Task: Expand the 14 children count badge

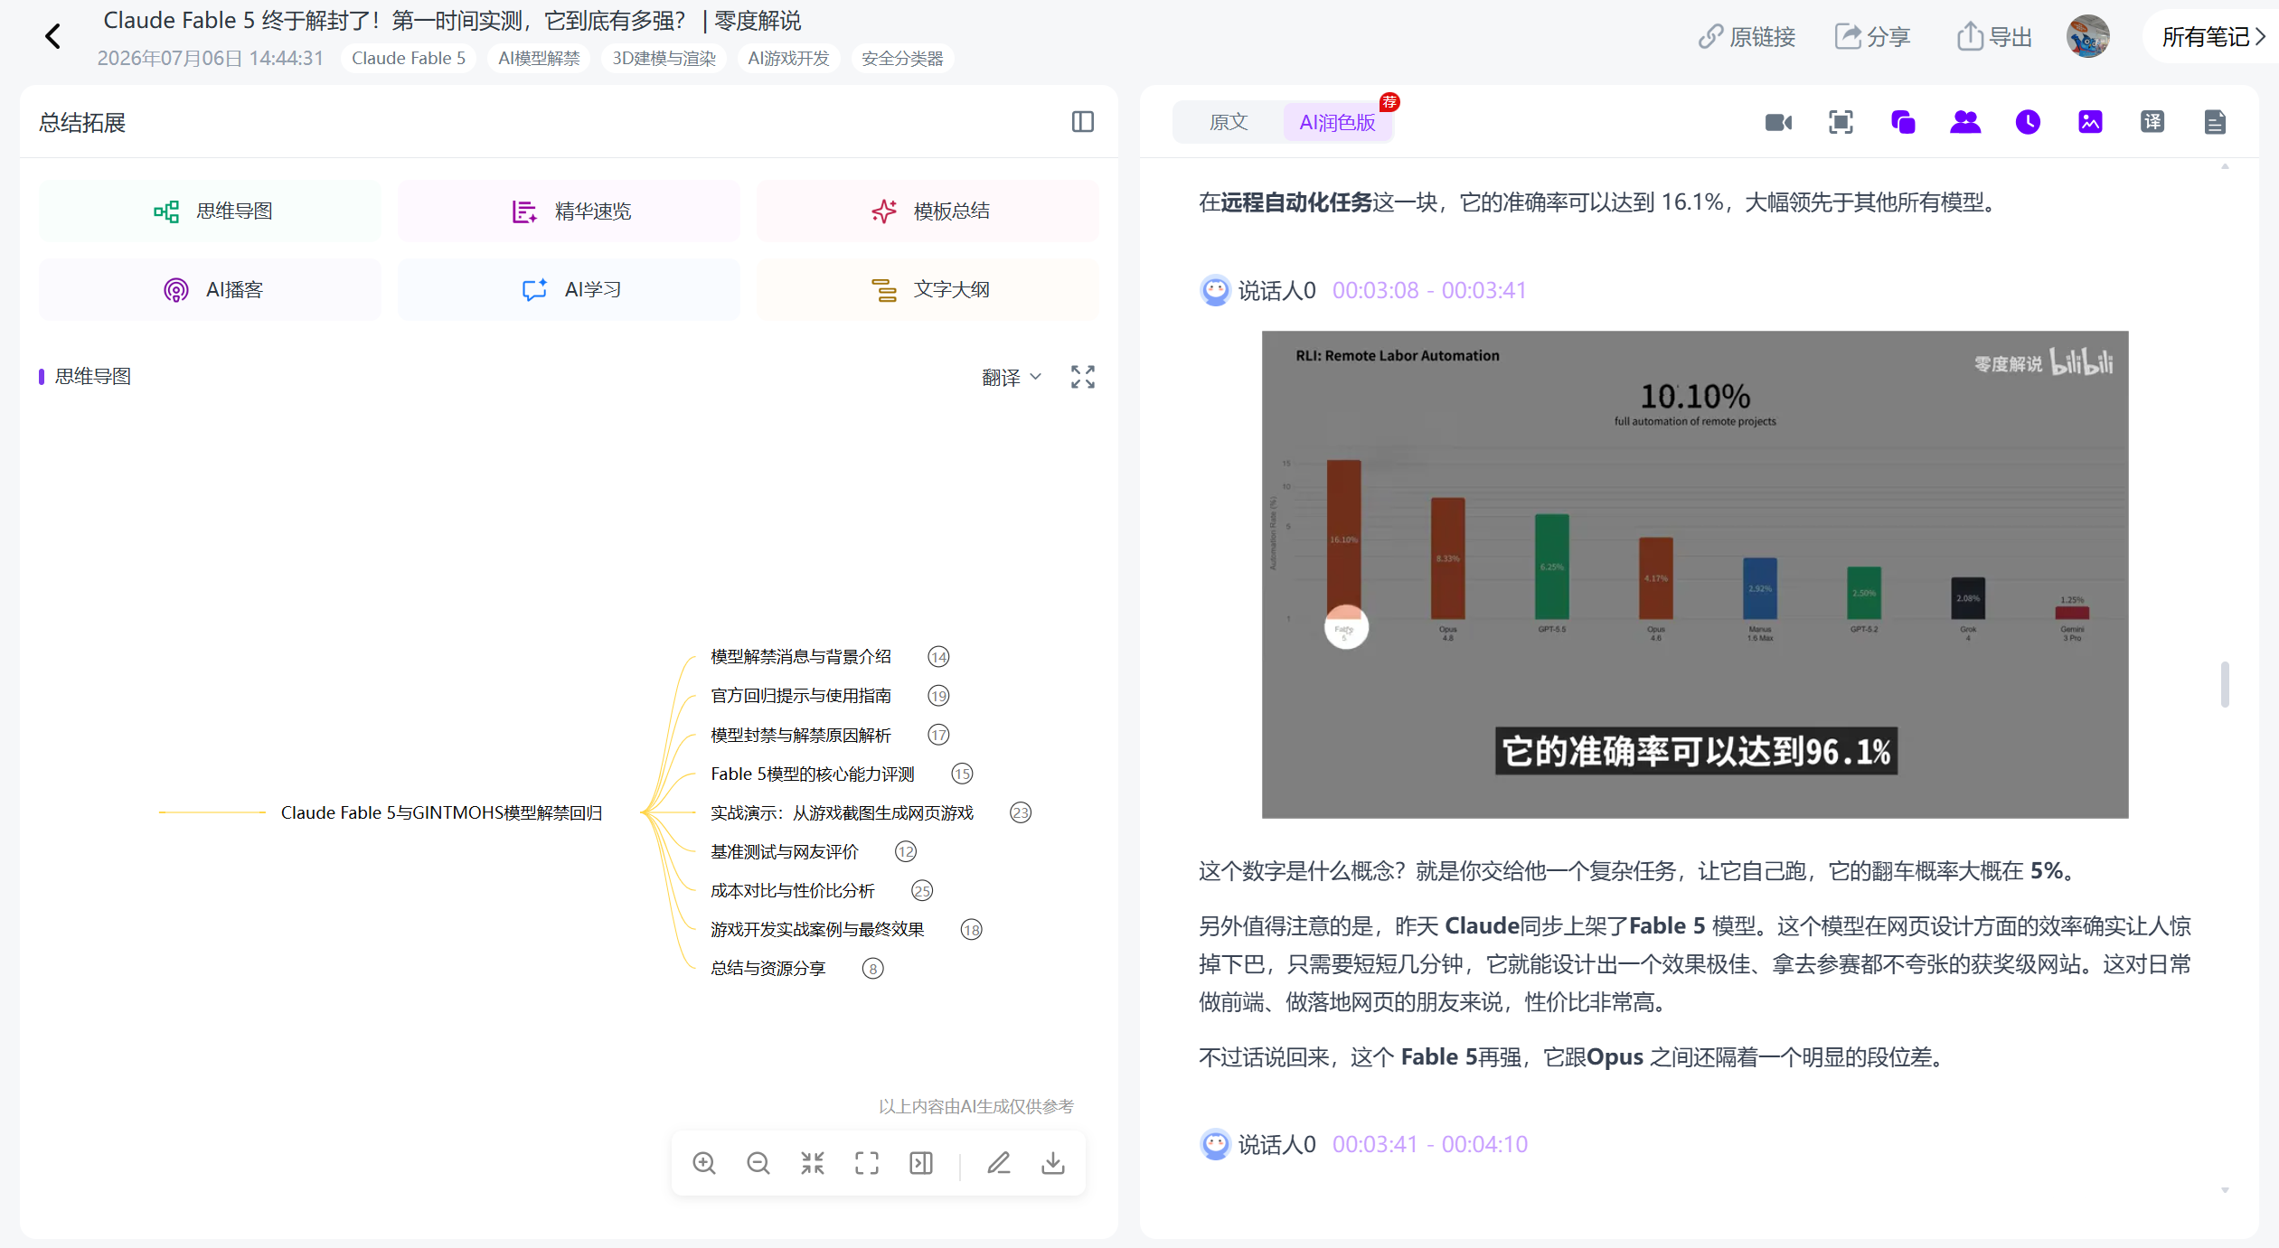Action: (938, 658)
